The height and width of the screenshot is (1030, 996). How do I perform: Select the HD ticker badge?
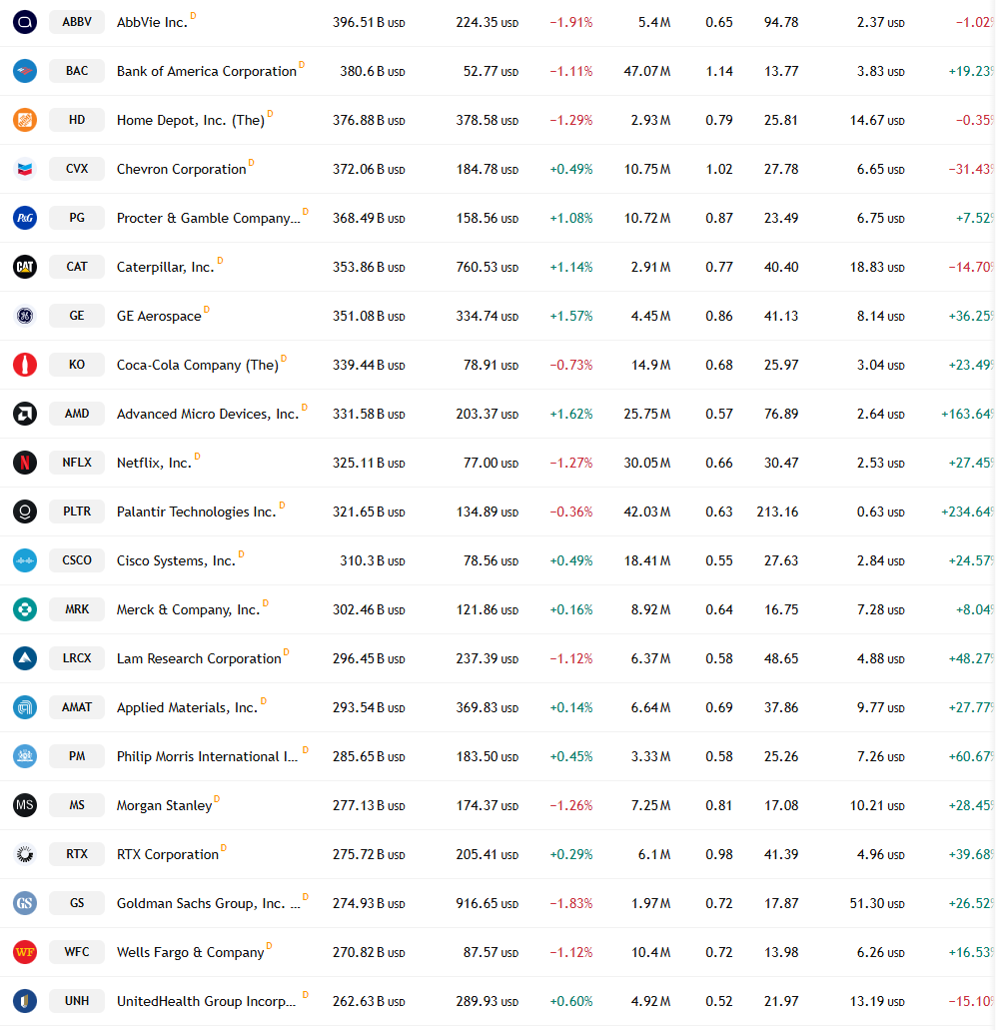tap(77, 120)
